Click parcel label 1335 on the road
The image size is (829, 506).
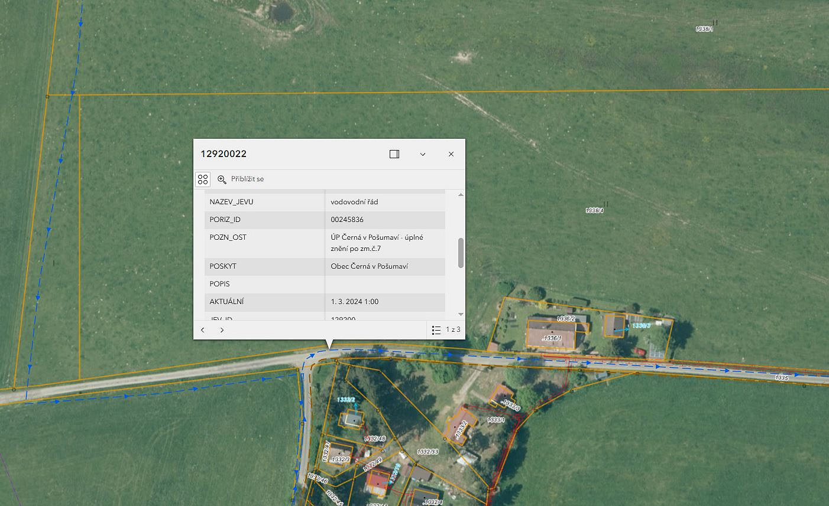coord(782,378)
